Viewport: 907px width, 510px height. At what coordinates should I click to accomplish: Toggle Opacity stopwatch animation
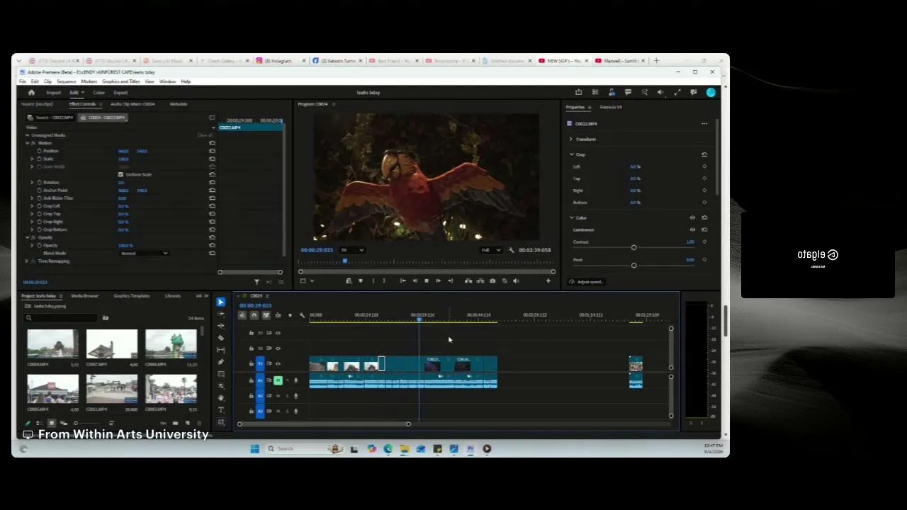pyautogui.click(x=38, y=245)
